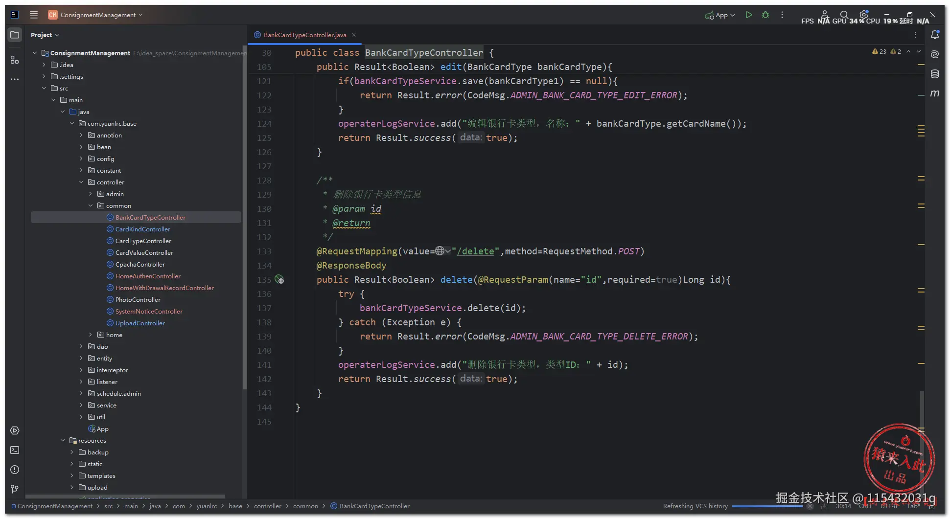Click BankCardTypeController breadcrumb item
The width and height of the screenshot is (950, 519).
(x=370, y=506)
